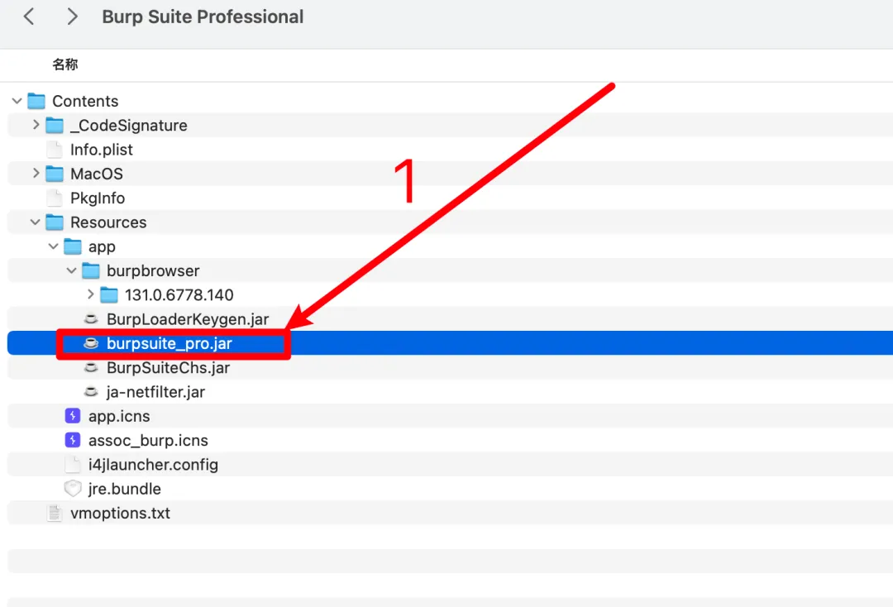The width and height of the screenshot is (893, 607).
Task: Collapse the Resources folder chevron
Action: (x=36, y=222)
